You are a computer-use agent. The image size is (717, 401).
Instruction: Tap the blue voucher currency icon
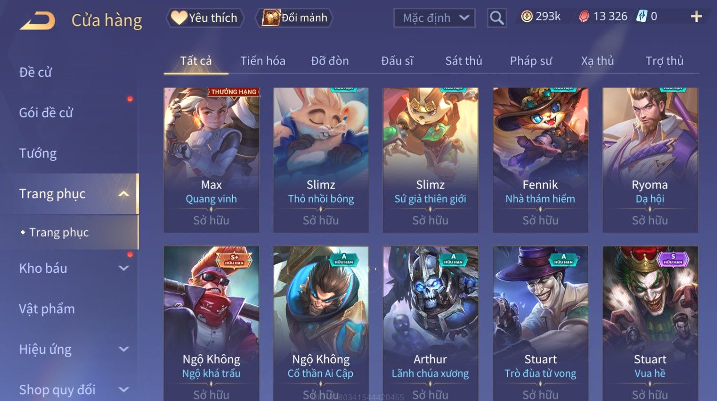point(642,17)
